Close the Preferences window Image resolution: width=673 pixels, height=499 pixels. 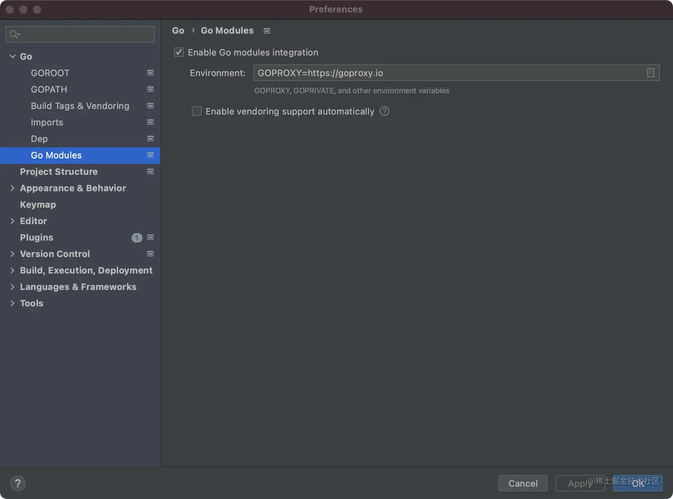pyautogui.click(x=9, y=9)
